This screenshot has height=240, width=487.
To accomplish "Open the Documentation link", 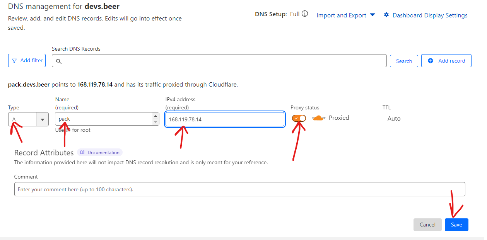I will tap(103, 153).
